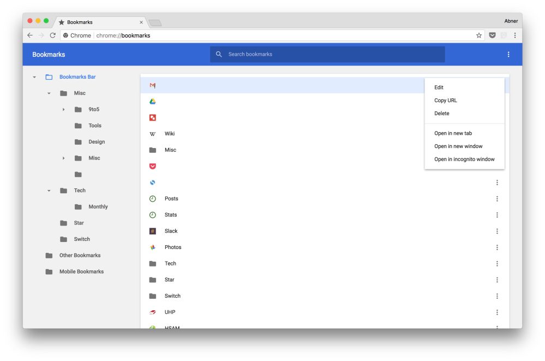545x361 pixels.
Task: Select Copy URL in the context menu
Action: (x=446, y=100)
